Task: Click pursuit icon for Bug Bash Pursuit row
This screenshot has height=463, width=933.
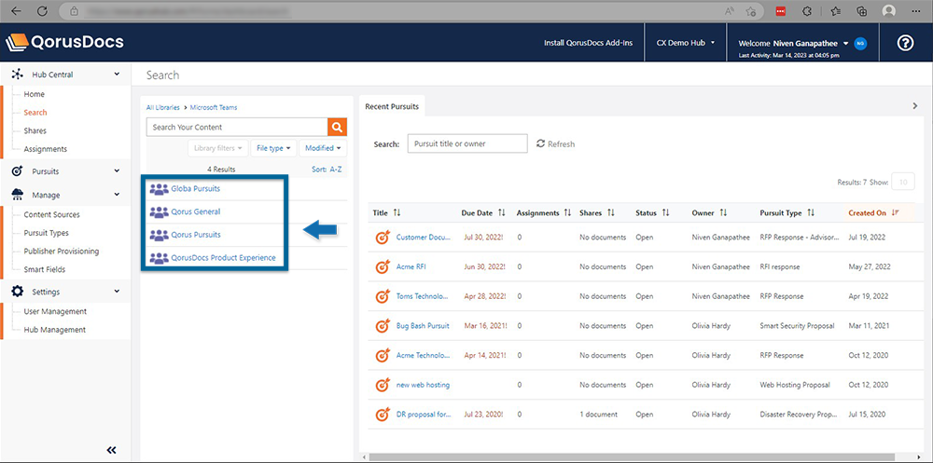Action: pos(383,326)
